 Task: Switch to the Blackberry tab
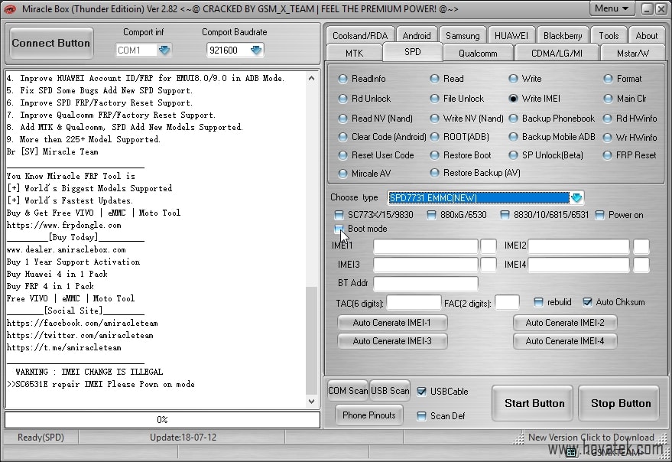(x=563, y=36)
